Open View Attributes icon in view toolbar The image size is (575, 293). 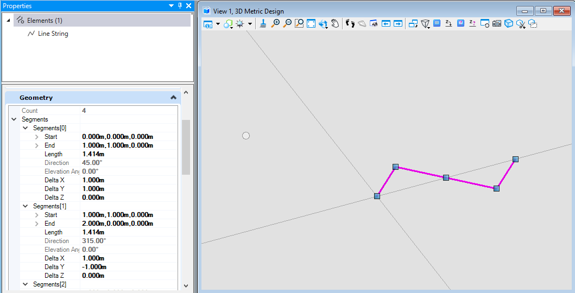[208, 24]
